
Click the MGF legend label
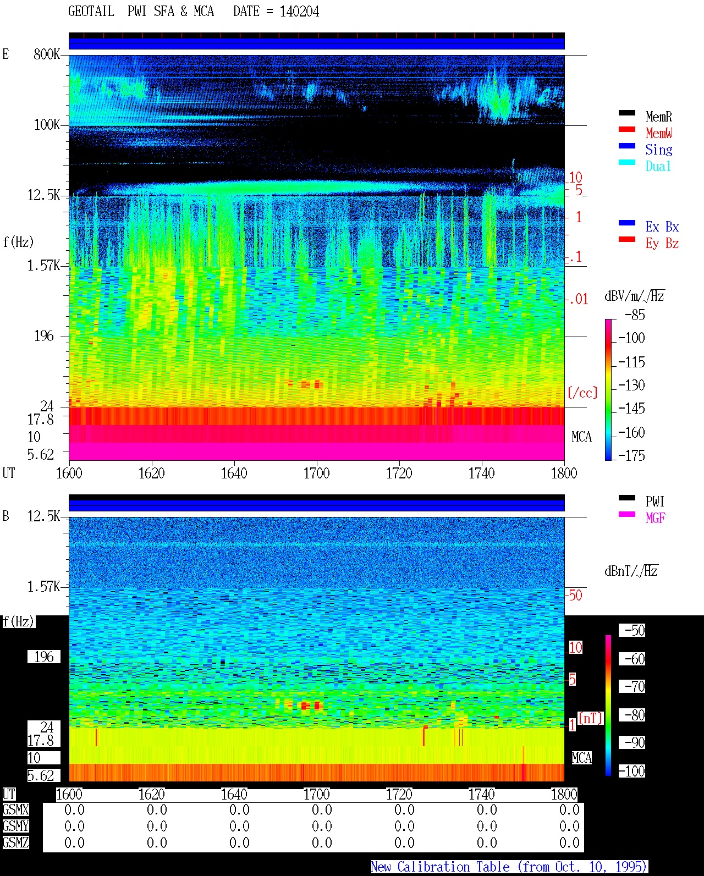point(655,518)
